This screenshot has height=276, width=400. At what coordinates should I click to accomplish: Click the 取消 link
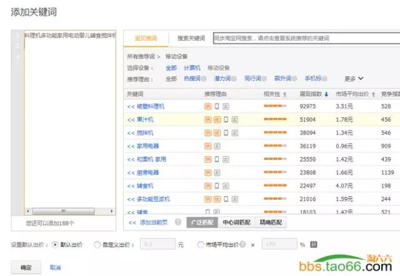click(56, 267)
